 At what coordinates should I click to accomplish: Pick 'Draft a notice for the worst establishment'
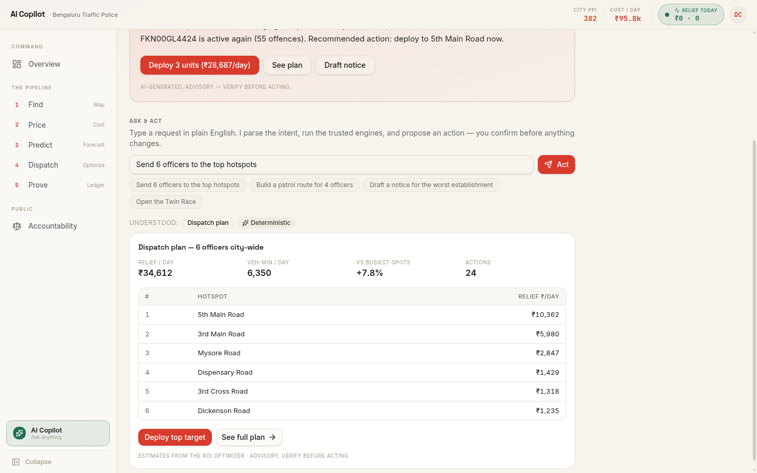[431, 185]
